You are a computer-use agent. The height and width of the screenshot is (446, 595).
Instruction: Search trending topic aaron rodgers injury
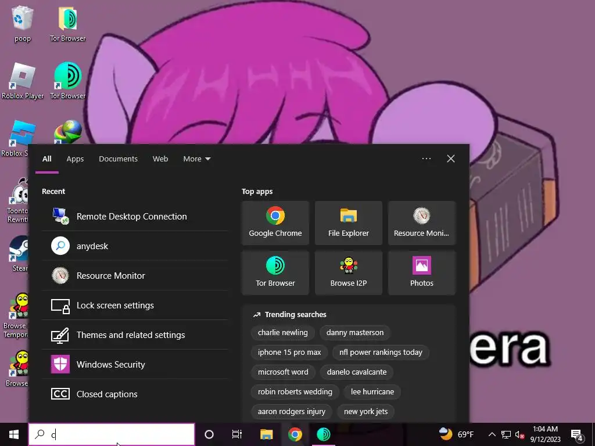[x=292, y=412]
